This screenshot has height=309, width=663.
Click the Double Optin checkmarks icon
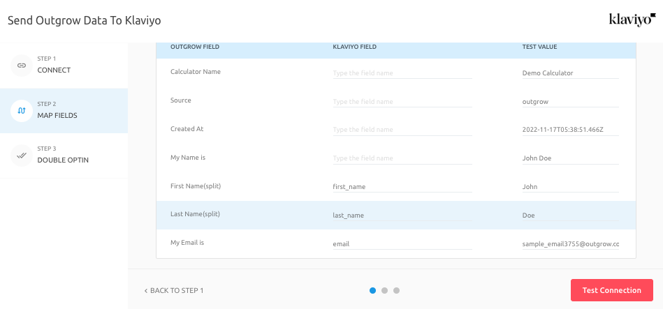[x=22, y=156]
